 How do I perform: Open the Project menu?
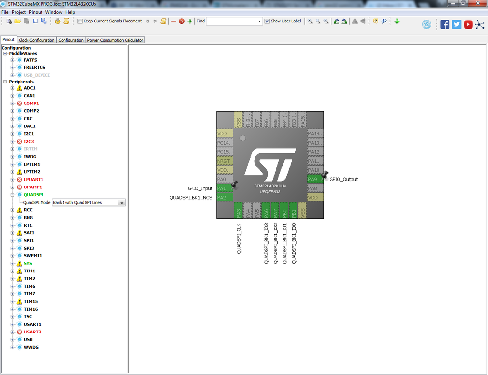click(19, 12)
